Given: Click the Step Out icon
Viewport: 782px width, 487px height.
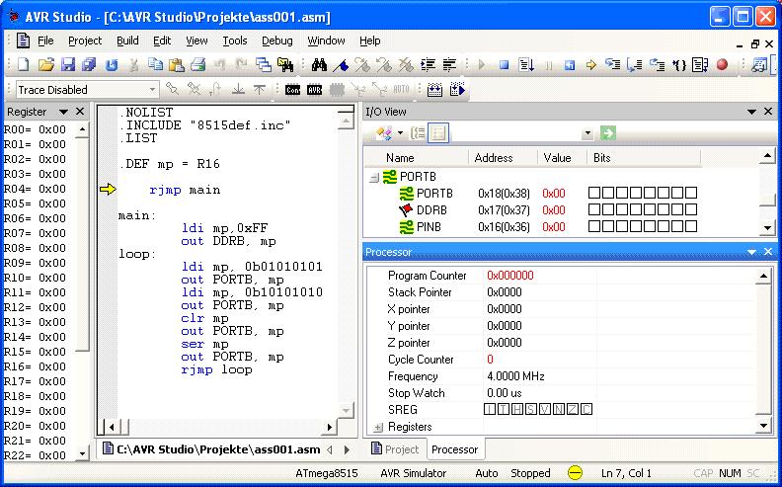Looking at the screenshot, I should (657, 65).
